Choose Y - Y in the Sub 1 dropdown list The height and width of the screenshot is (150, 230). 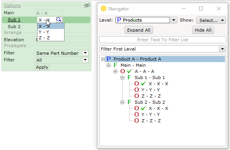51,32
